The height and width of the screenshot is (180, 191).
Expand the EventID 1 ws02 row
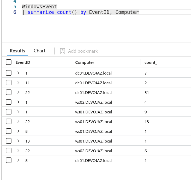click(18, 102)
